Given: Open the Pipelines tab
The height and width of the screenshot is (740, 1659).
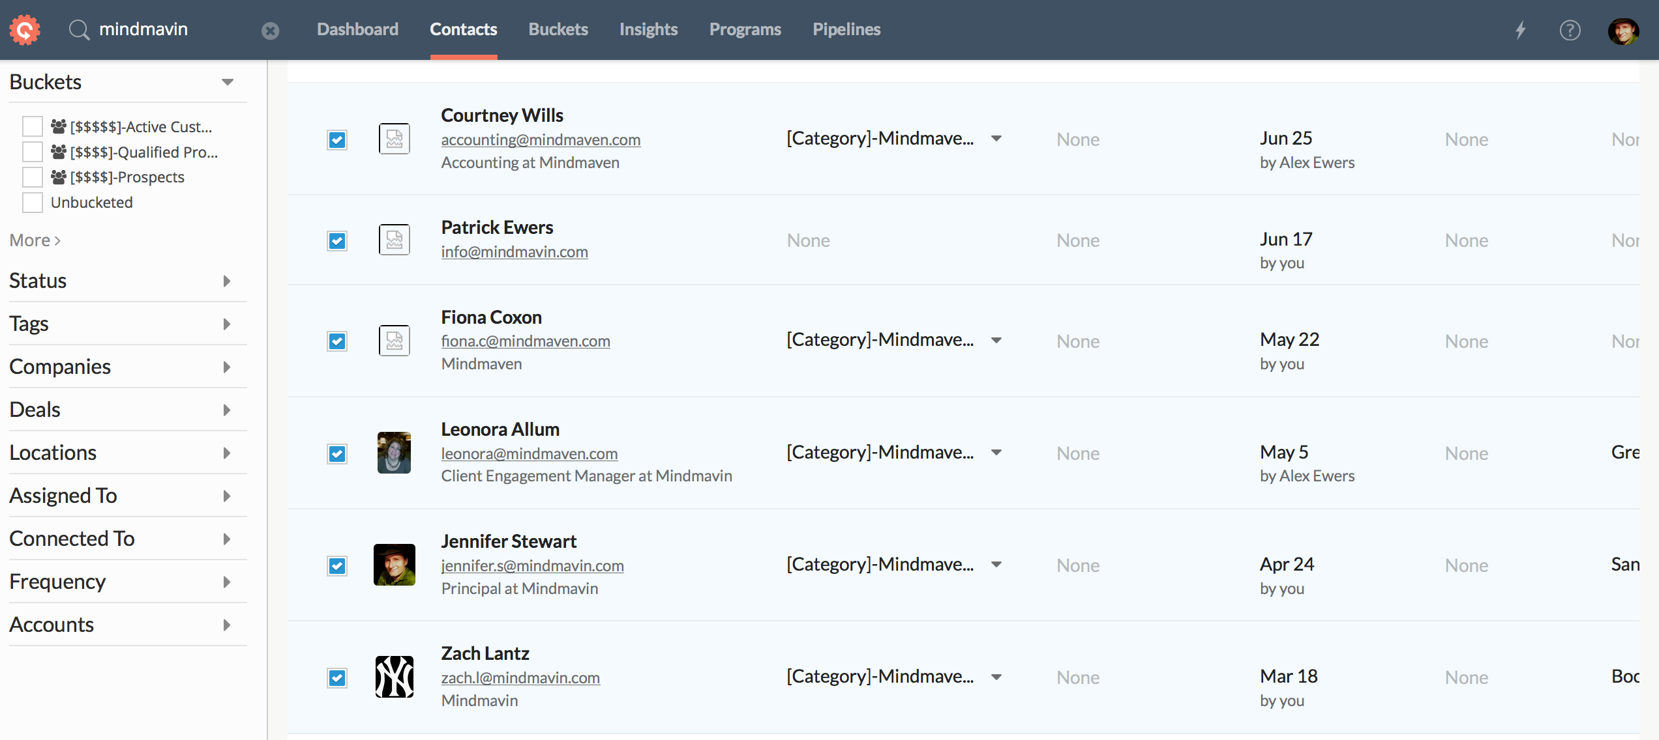Looking at the screenshot, I should tap(846, 29).
